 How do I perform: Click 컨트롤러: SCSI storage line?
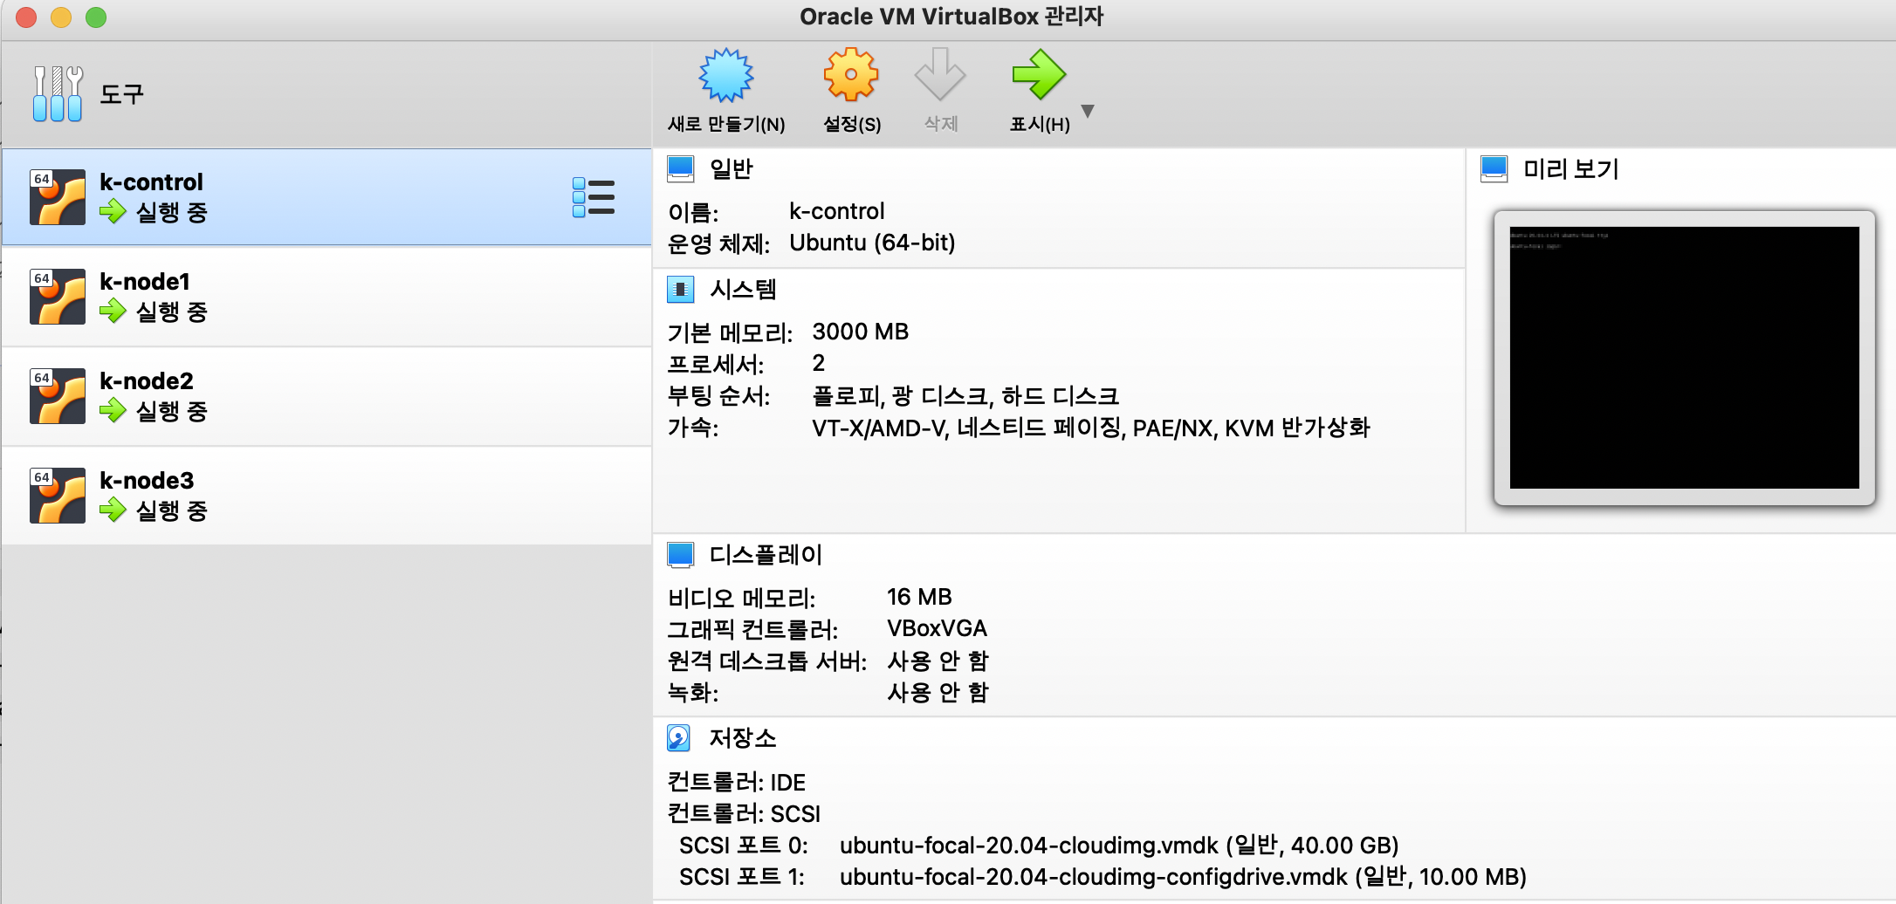click(x=744, y=814)
